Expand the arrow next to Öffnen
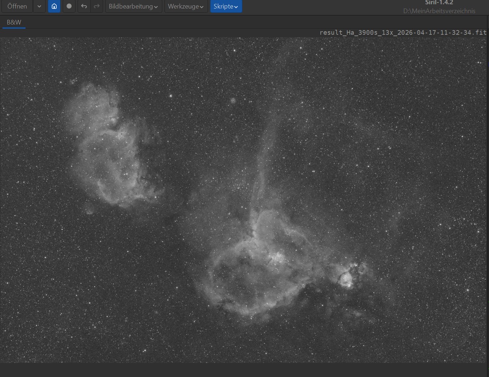This screenshot has height=377, width=489. (39, 6)
